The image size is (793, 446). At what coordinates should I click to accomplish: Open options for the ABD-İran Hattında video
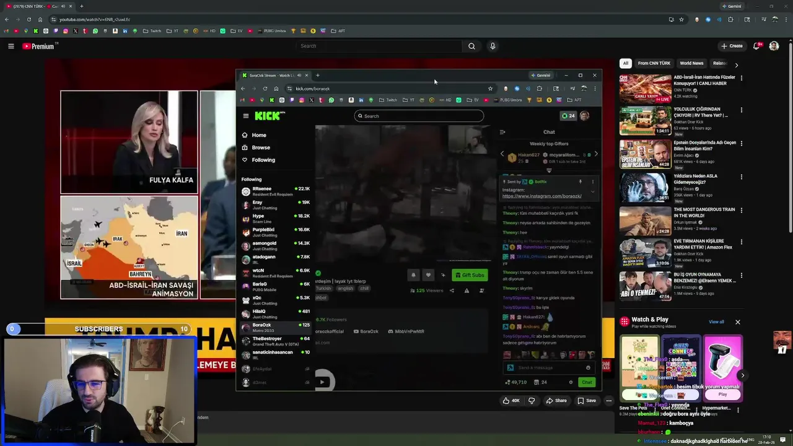point(741,78)
